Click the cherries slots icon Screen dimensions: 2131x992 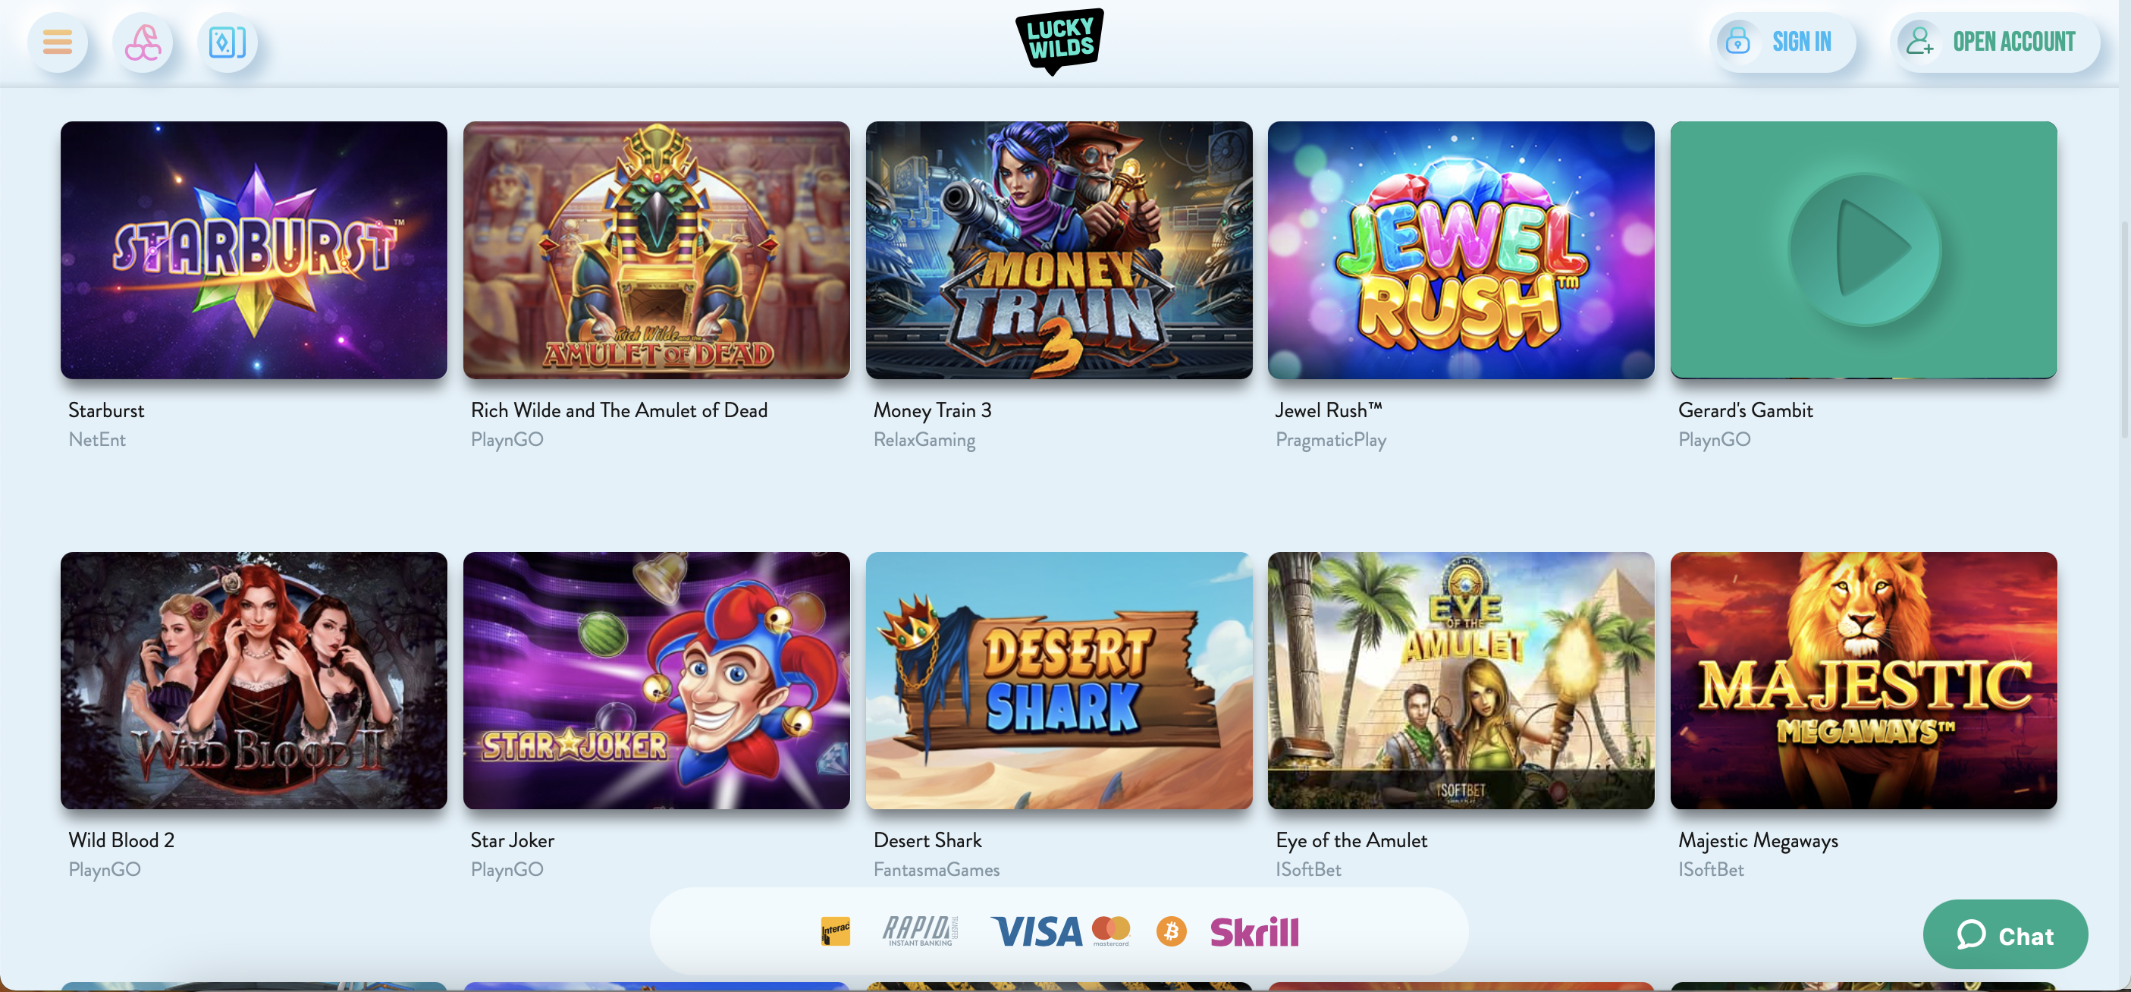(143, 42)
